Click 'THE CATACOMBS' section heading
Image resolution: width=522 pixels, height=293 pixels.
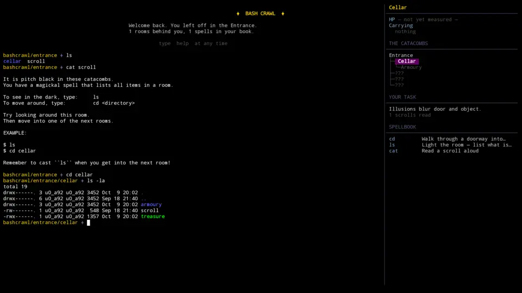408,43
